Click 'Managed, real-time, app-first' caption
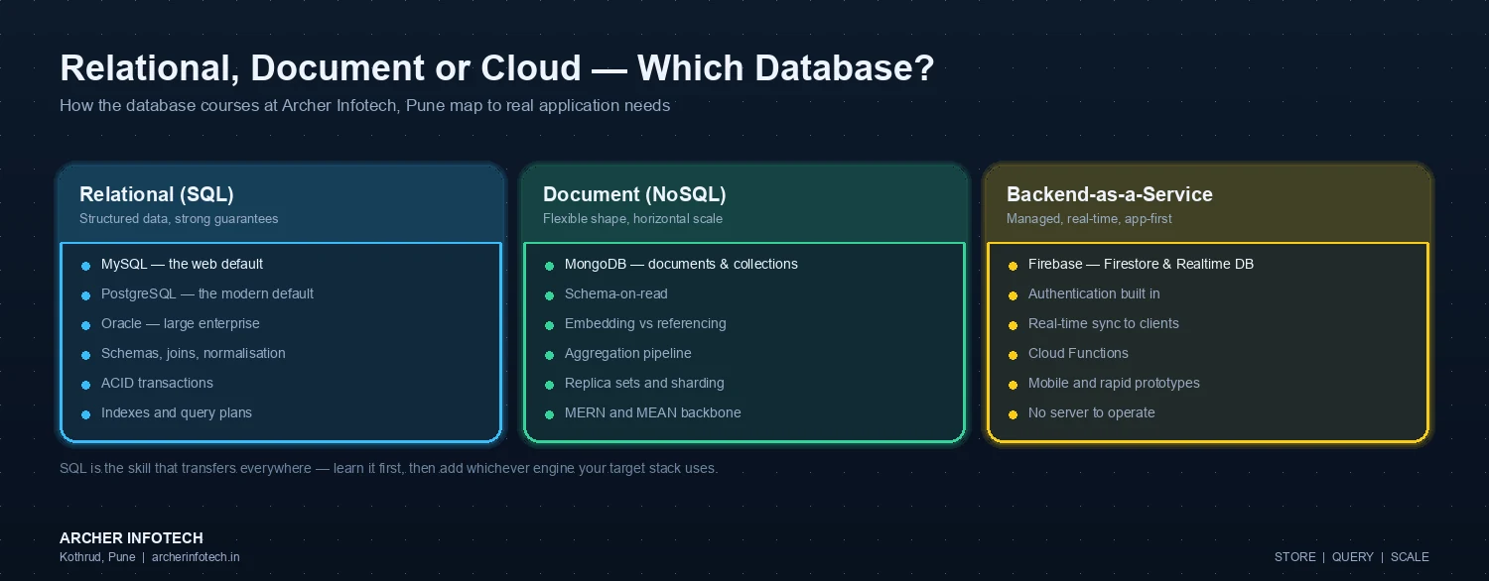 [1089, 218]
